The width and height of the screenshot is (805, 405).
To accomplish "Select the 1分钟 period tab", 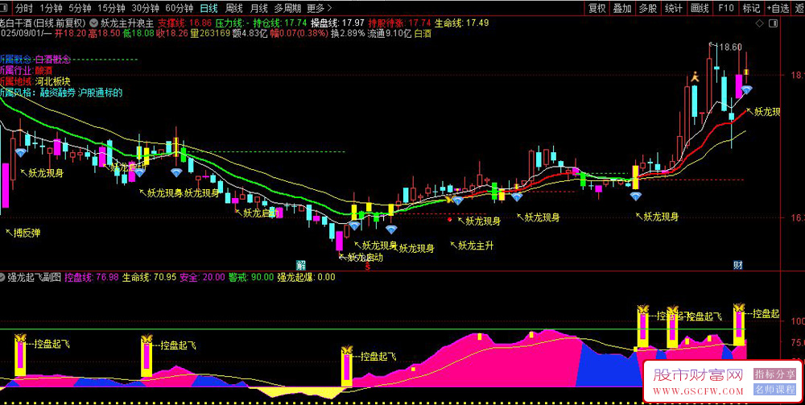I will click(51, 8).
